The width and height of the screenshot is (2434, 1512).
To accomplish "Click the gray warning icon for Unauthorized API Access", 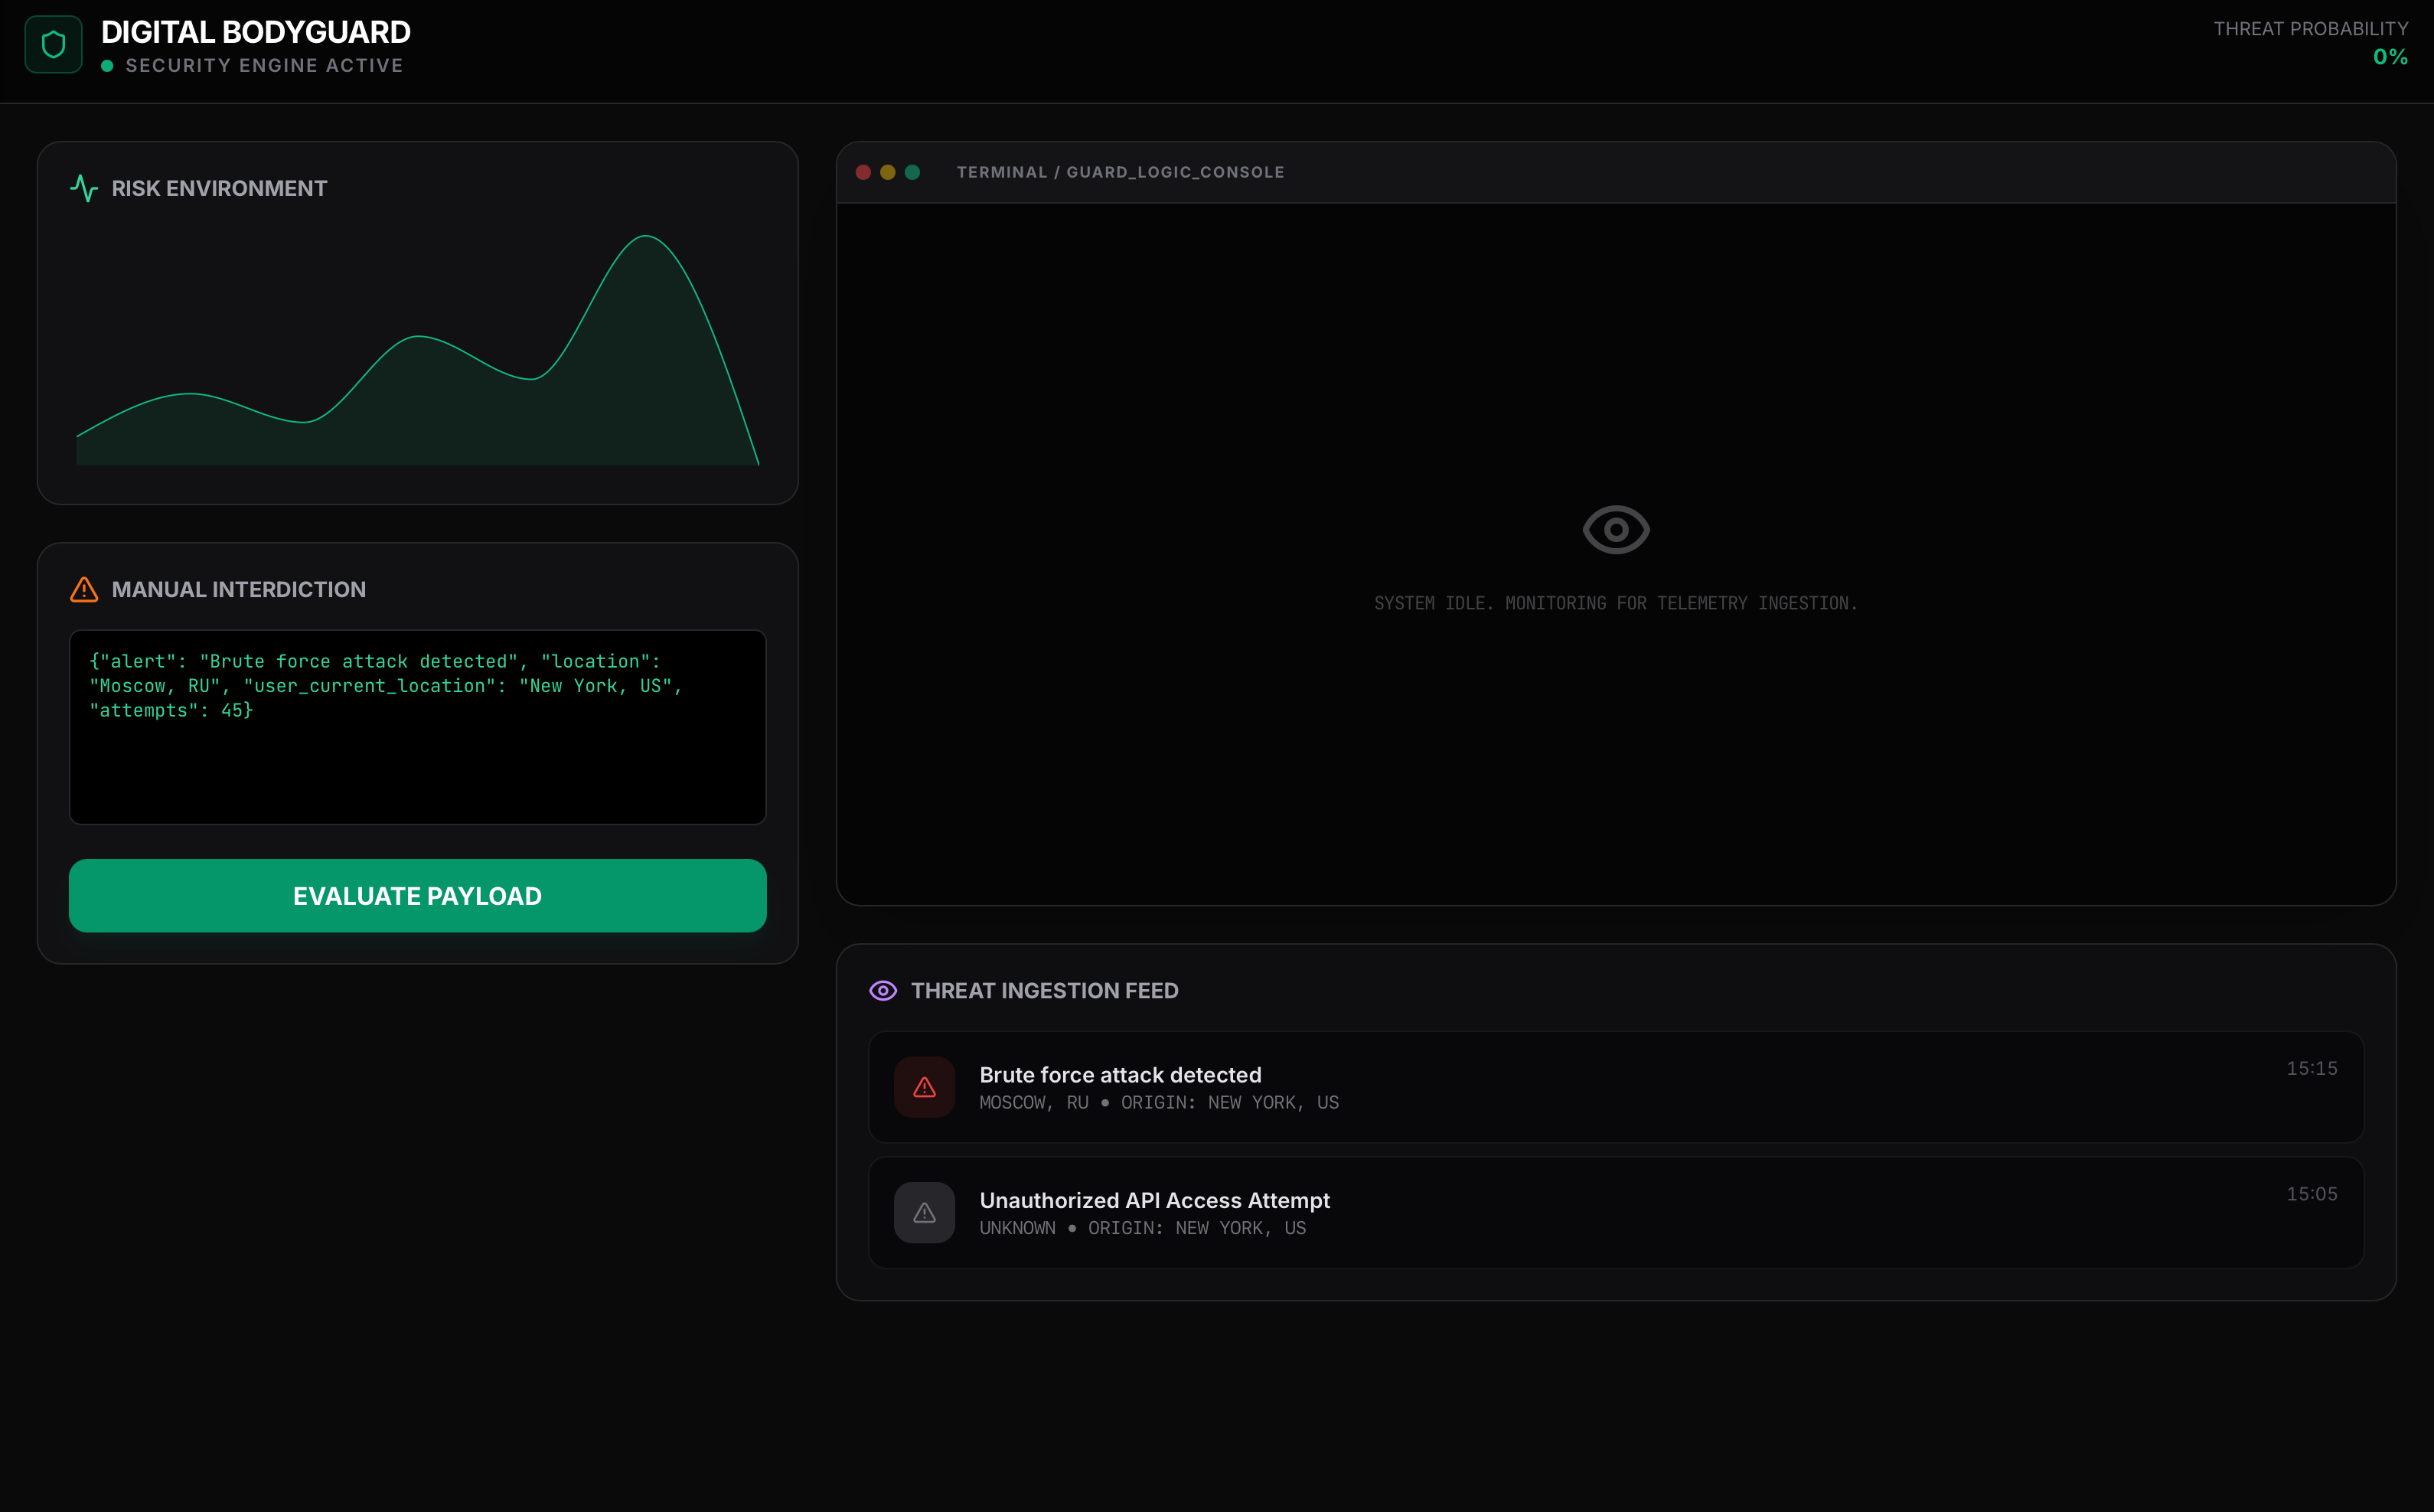I will pos(924,1213).
